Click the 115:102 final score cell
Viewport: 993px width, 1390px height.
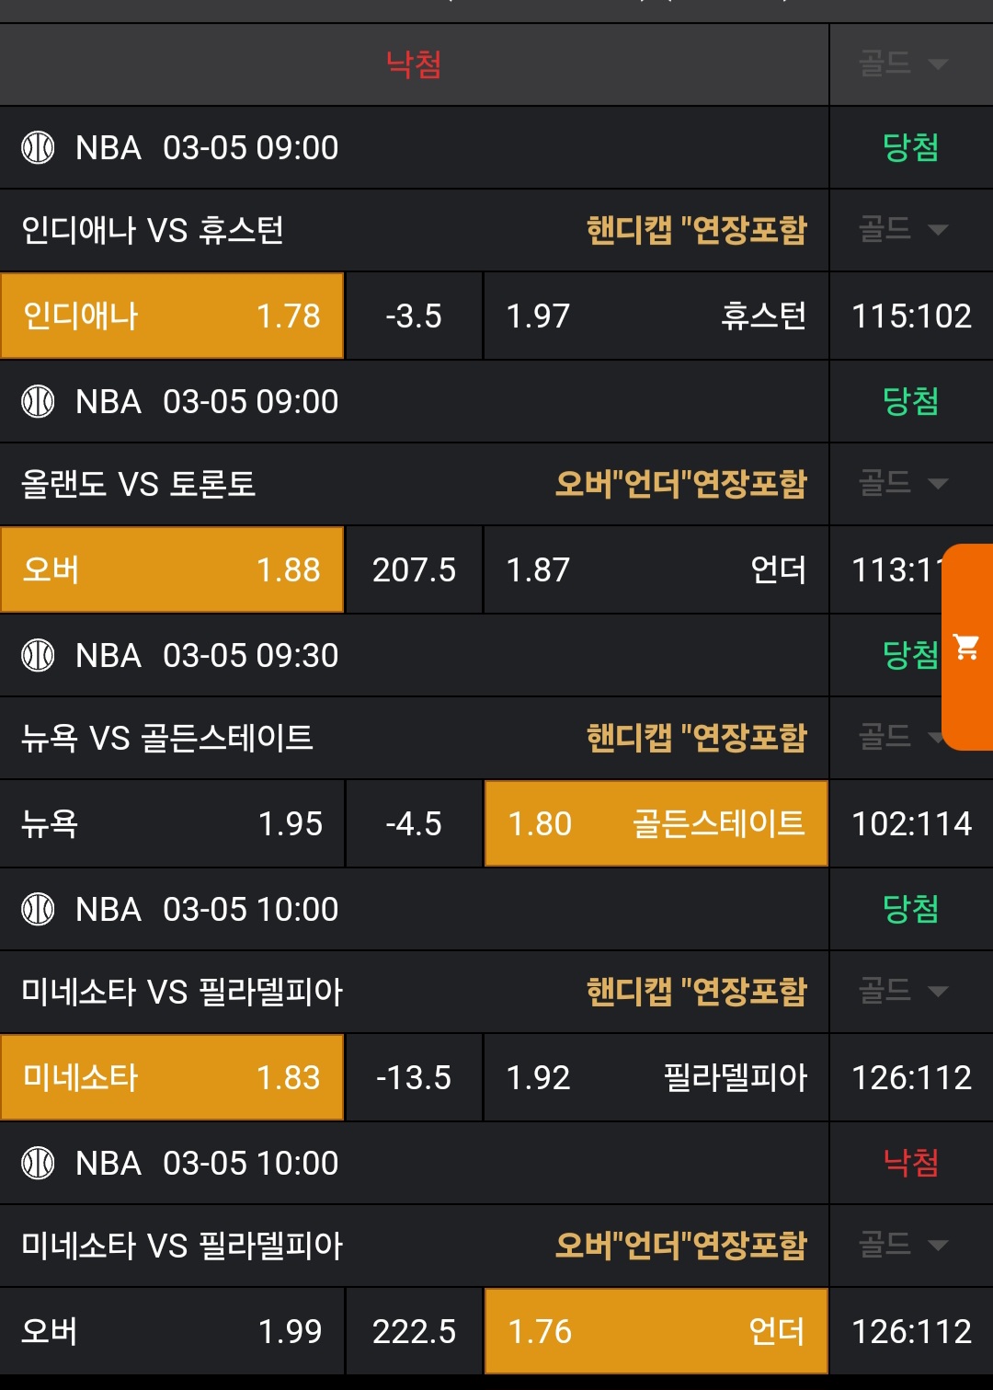pyautogui.click(x=911, y=316)
